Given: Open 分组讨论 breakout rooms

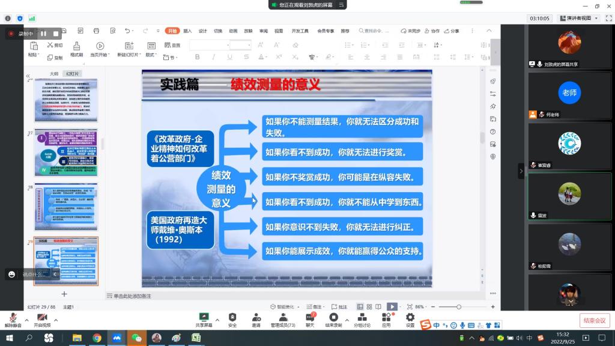Looking at the screenshot, I should pos(361,317).
